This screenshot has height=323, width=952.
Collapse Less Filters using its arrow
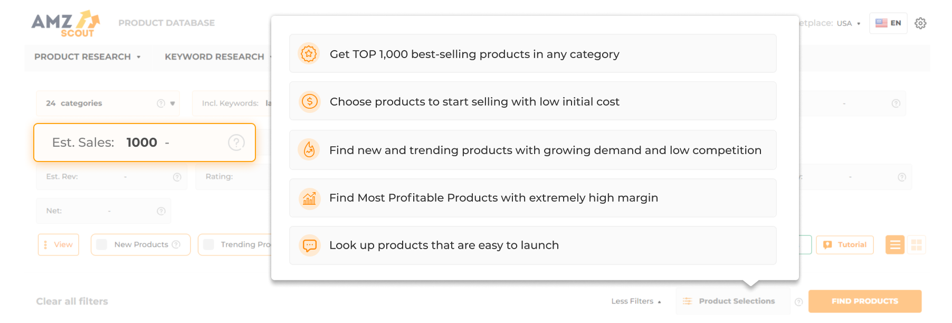tap(660, 301)
